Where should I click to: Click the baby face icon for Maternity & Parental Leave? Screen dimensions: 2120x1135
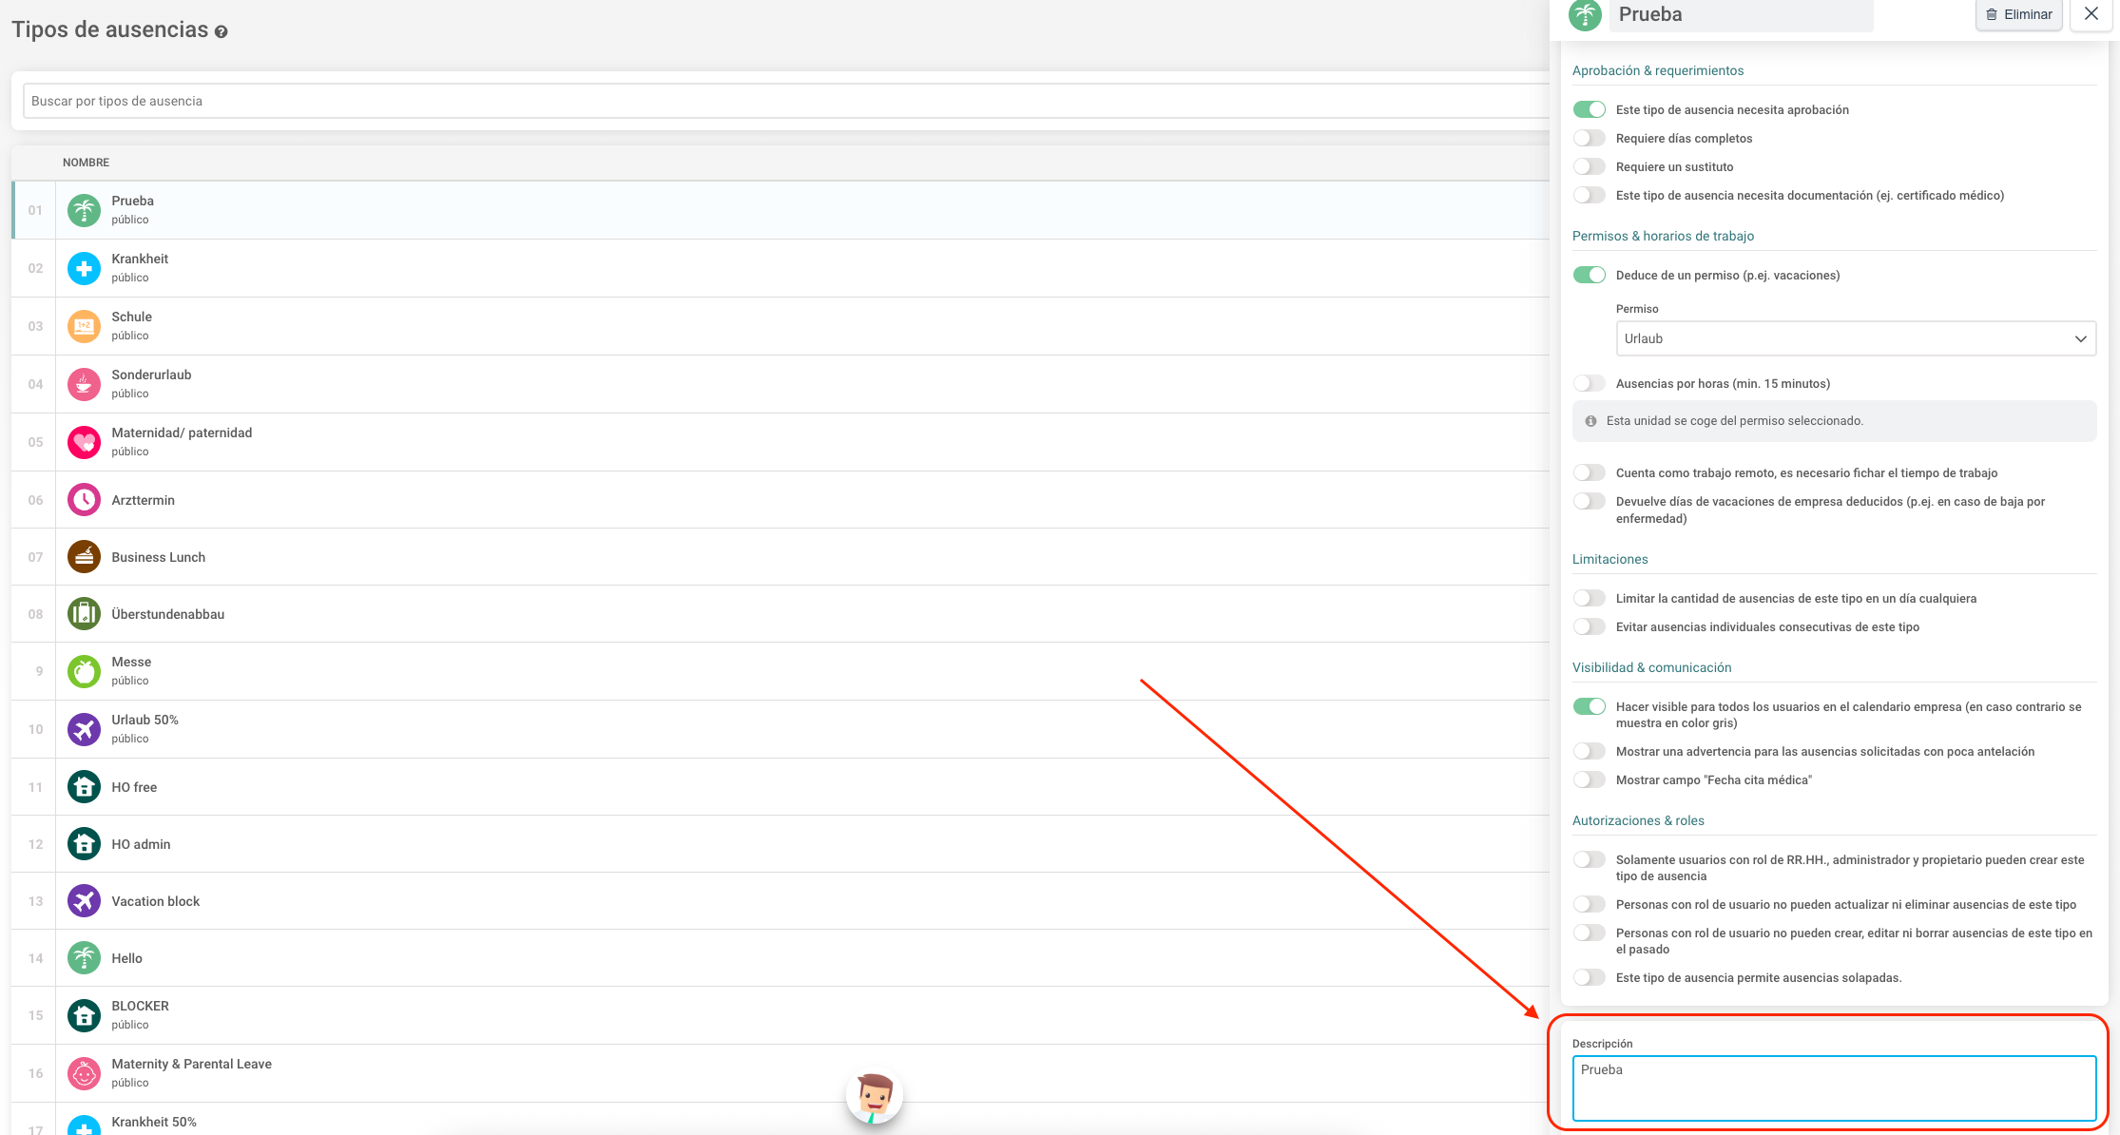click(x=84, y=1073)
